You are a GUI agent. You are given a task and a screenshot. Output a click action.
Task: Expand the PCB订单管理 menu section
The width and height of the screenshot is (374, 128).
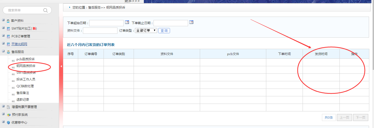point(3,36)
